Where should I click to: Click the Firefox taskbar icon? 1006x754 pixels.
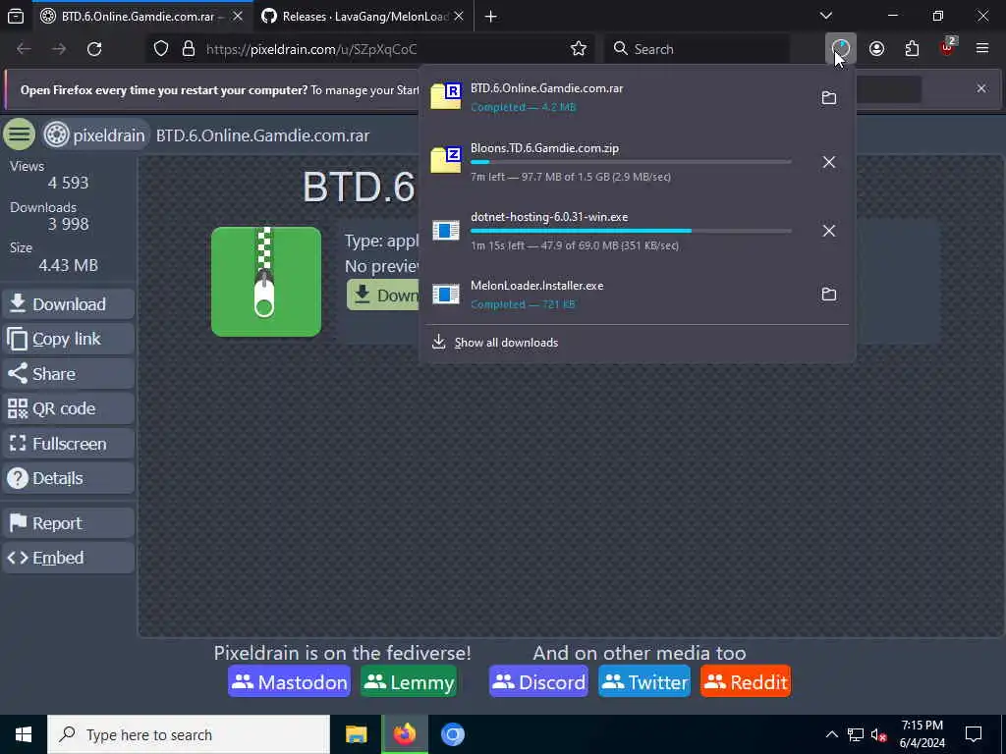(x=405, y=734)
